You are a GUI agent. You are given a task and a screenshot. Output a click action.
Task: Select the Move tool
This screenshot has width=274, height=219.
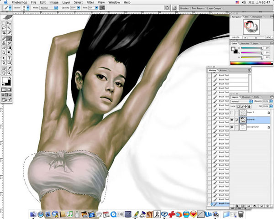point(10,22)
